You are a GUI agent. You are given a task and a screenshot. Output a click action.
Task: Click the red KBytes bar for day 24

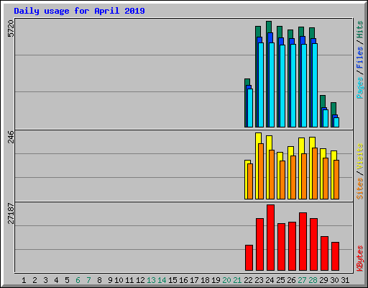coord(270,238)
